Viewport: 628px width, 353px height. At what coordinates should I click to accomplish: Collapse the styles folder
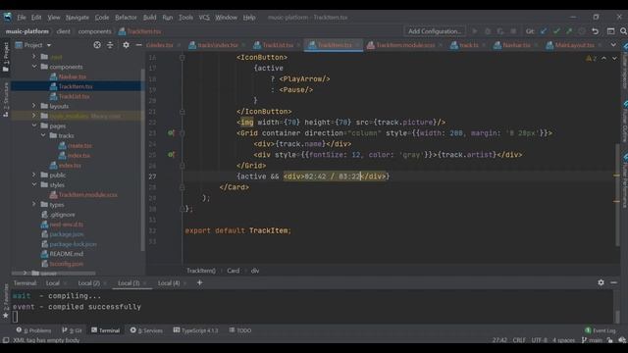tap(34, 184)
